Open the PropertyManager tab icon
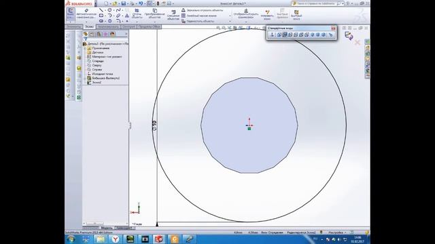The image size is (435, 244). click(x=92, y=35)
